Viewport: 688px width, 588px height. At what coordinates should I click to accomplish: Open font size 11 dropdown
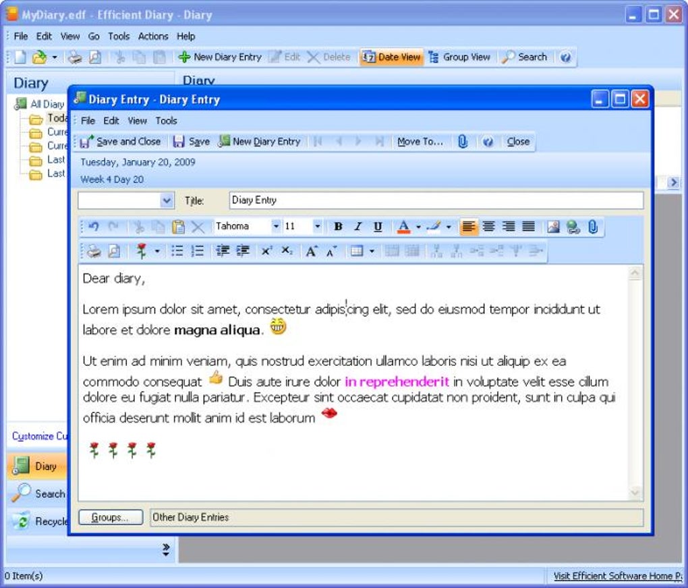coord(318,227)
